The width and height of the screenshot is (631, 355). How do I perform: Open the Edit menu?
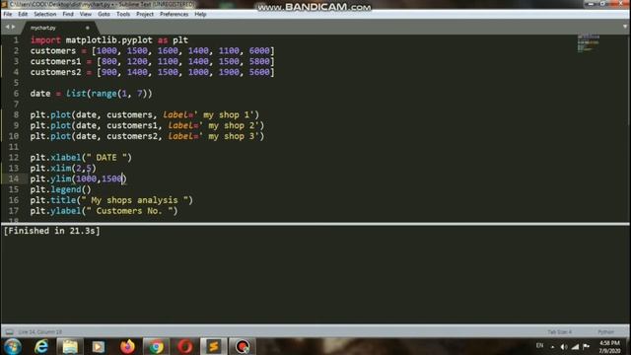23,14
